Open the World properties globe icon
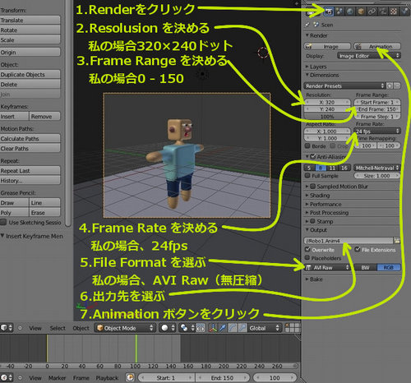 click(350, 12)
